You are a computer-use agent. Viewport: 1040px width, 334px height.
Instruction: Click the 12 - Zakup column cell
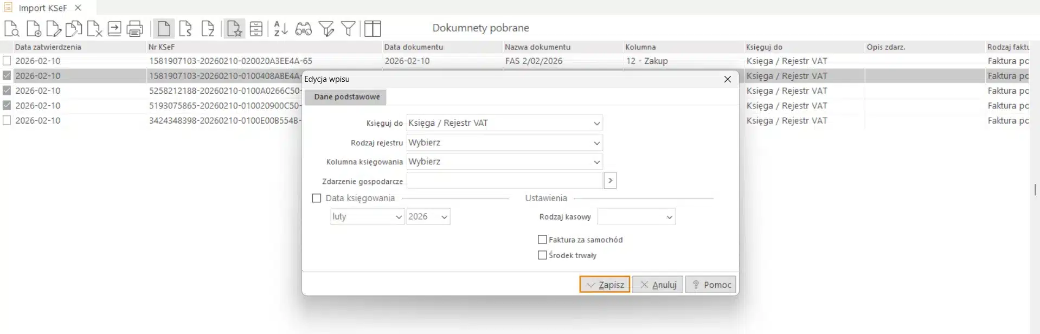647,61
